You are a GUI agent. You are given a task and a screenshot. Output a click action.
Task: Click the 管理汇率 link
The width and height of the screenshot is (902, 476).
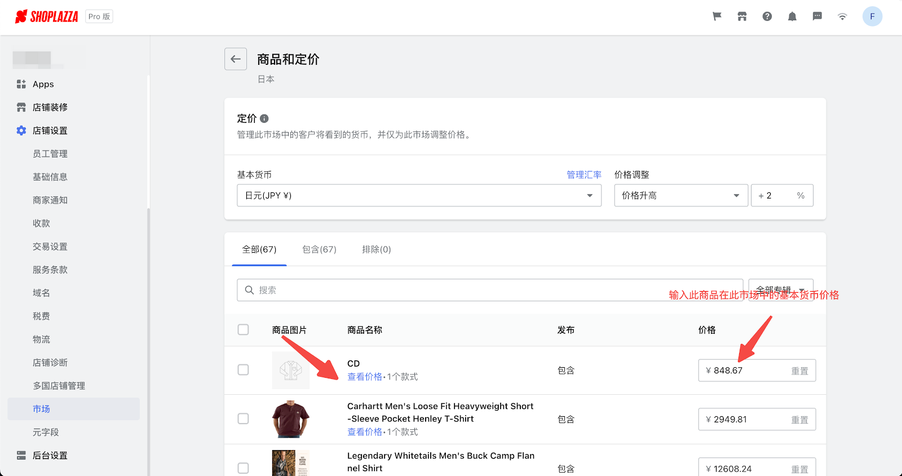click(583, 175)
